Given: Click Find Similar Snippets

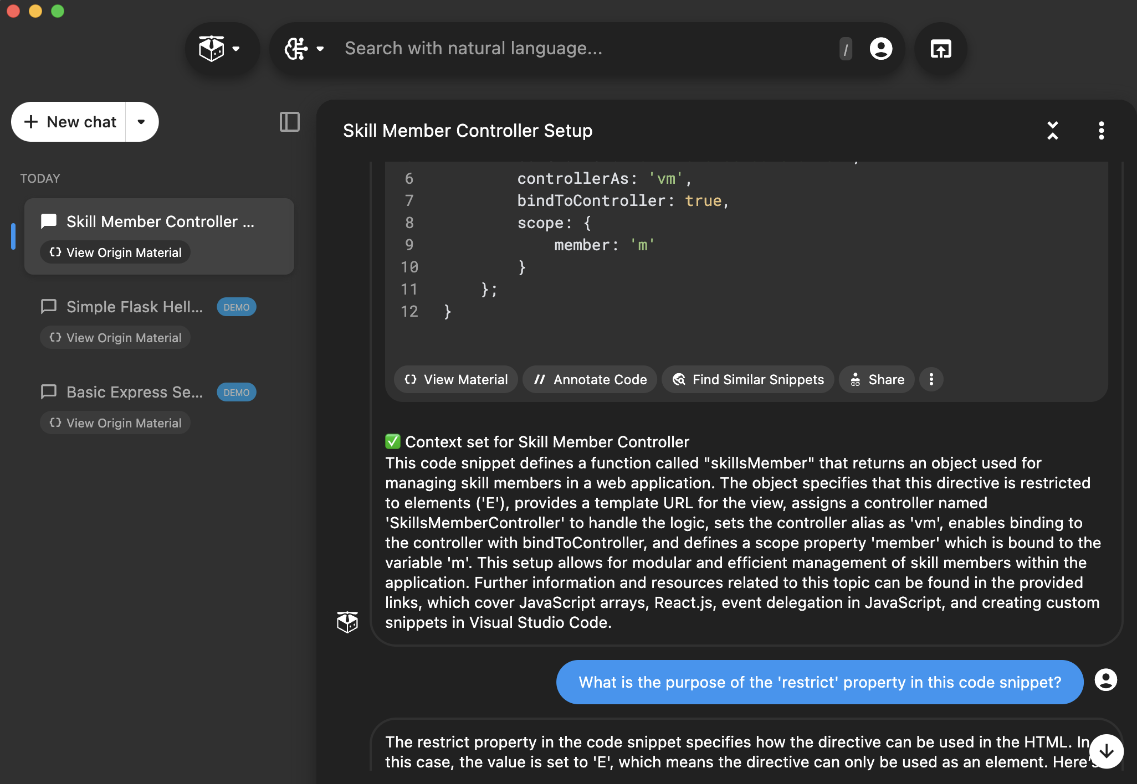Looking at the screenshot, I should [x=748, y=380].
